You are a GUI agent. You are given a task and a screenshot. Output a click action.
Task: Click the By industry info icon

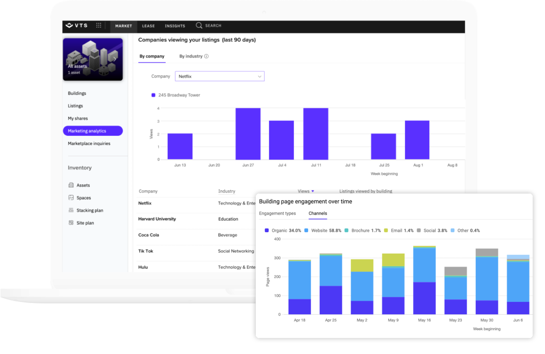coord(207,56)
